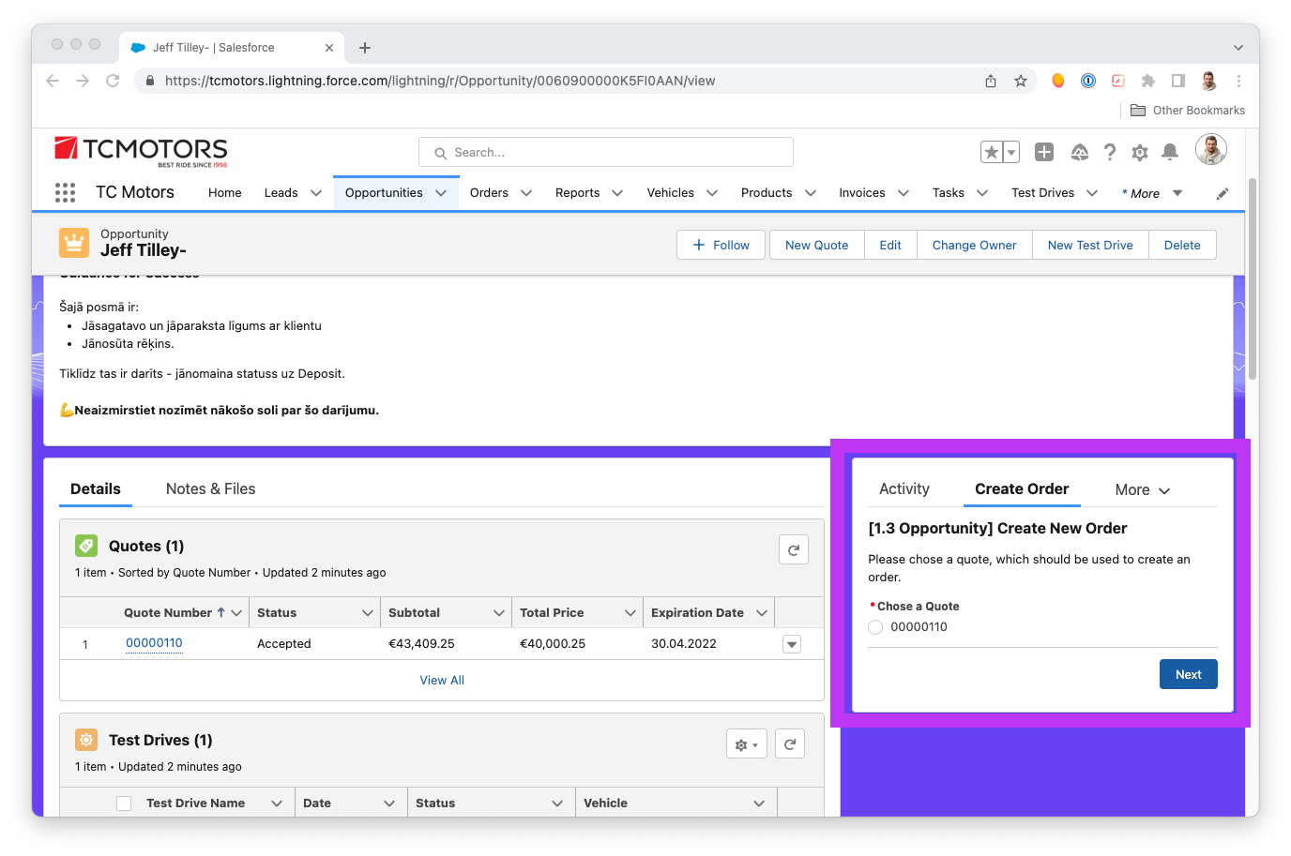Open the user profile avatar
This screenshot has height=856, width=1291.
click(x=1211, y=150)
